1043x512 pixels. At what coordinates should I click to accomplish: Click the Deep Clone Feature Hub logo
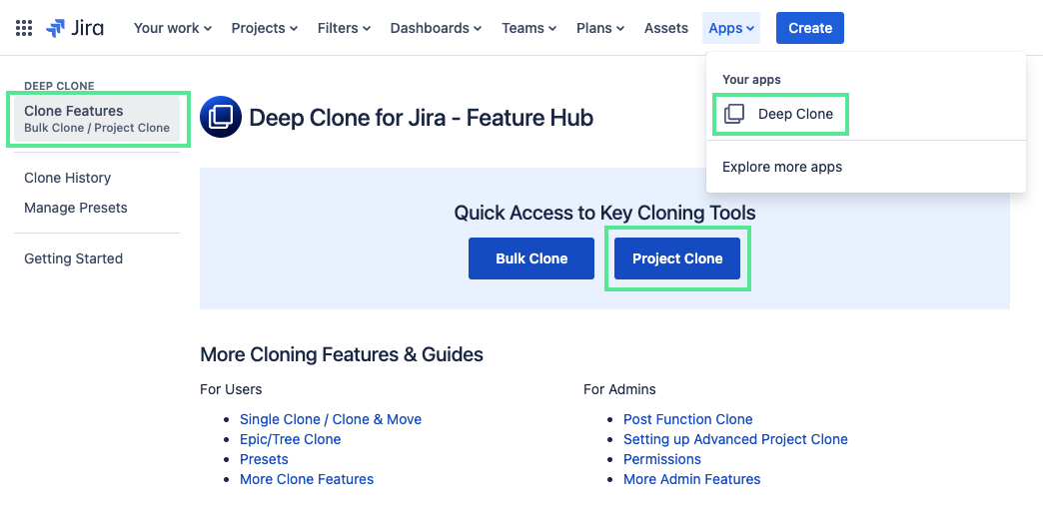point(220,118)
